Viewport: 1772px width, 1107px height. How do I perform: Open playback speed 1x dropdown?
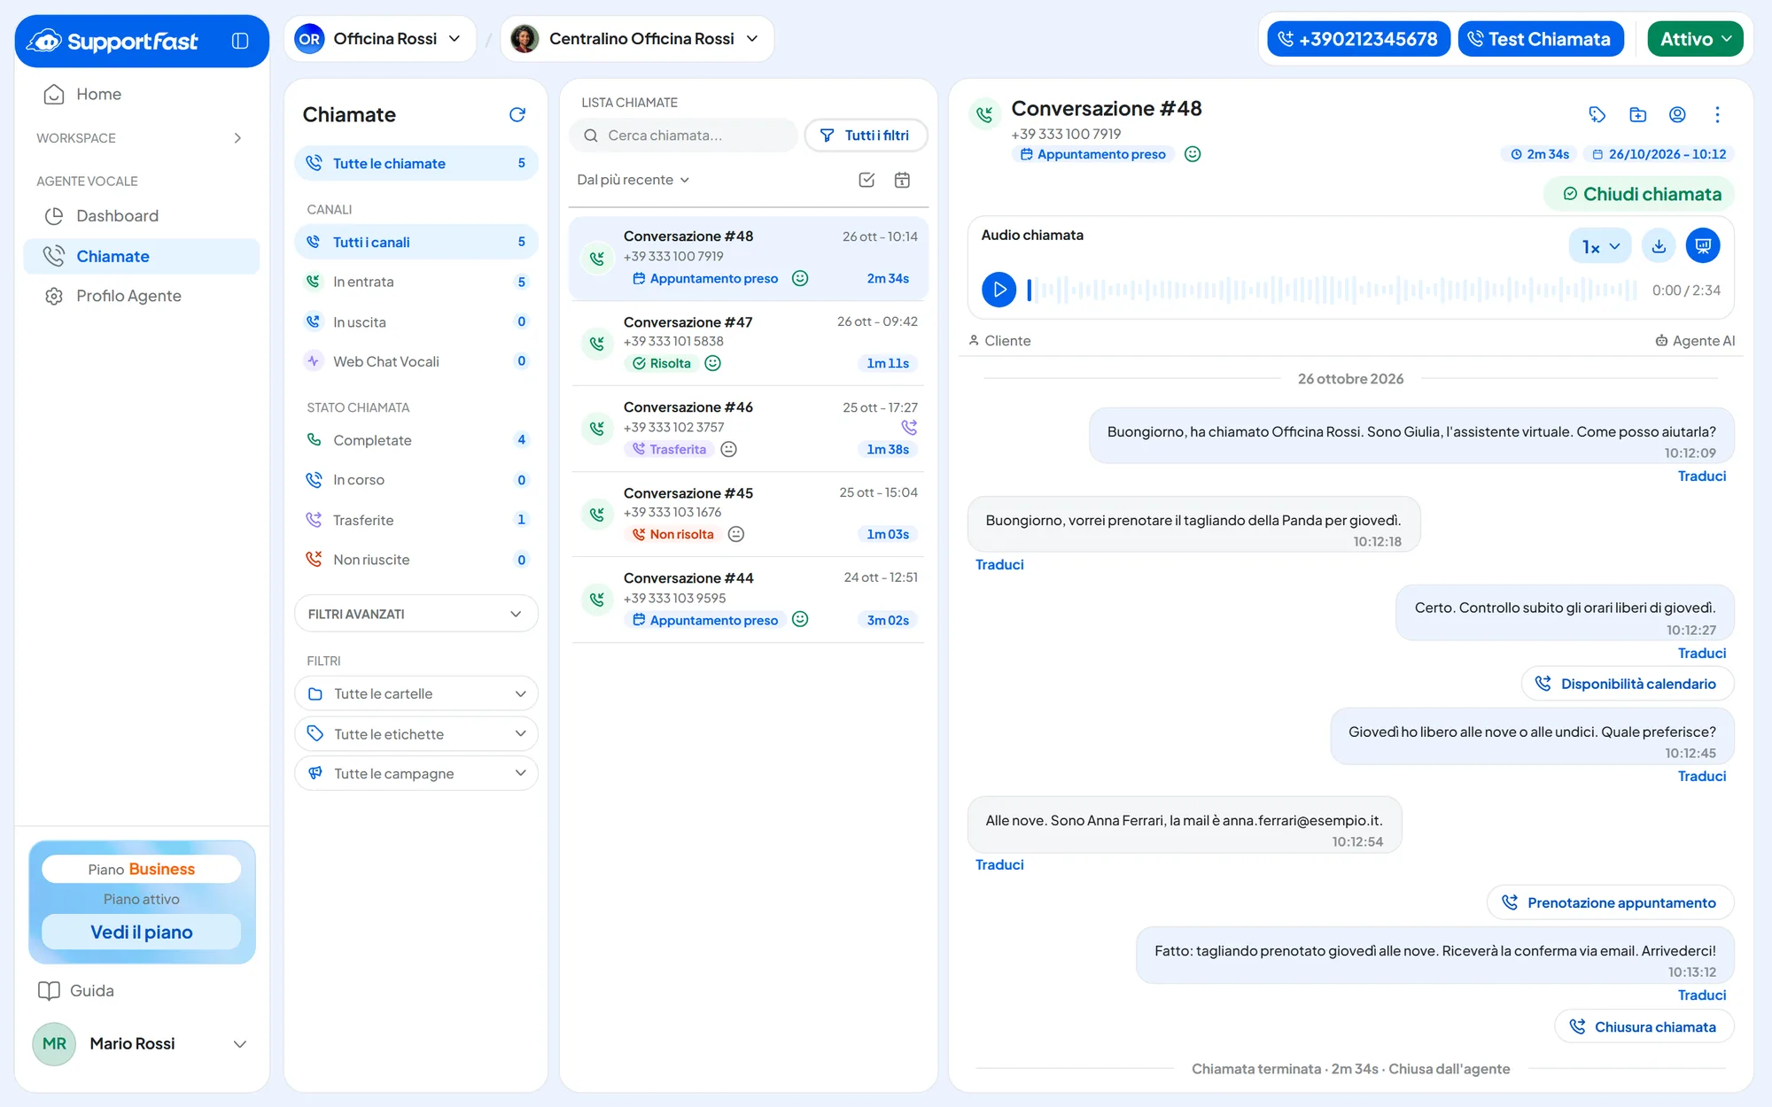coord(1600,246)
